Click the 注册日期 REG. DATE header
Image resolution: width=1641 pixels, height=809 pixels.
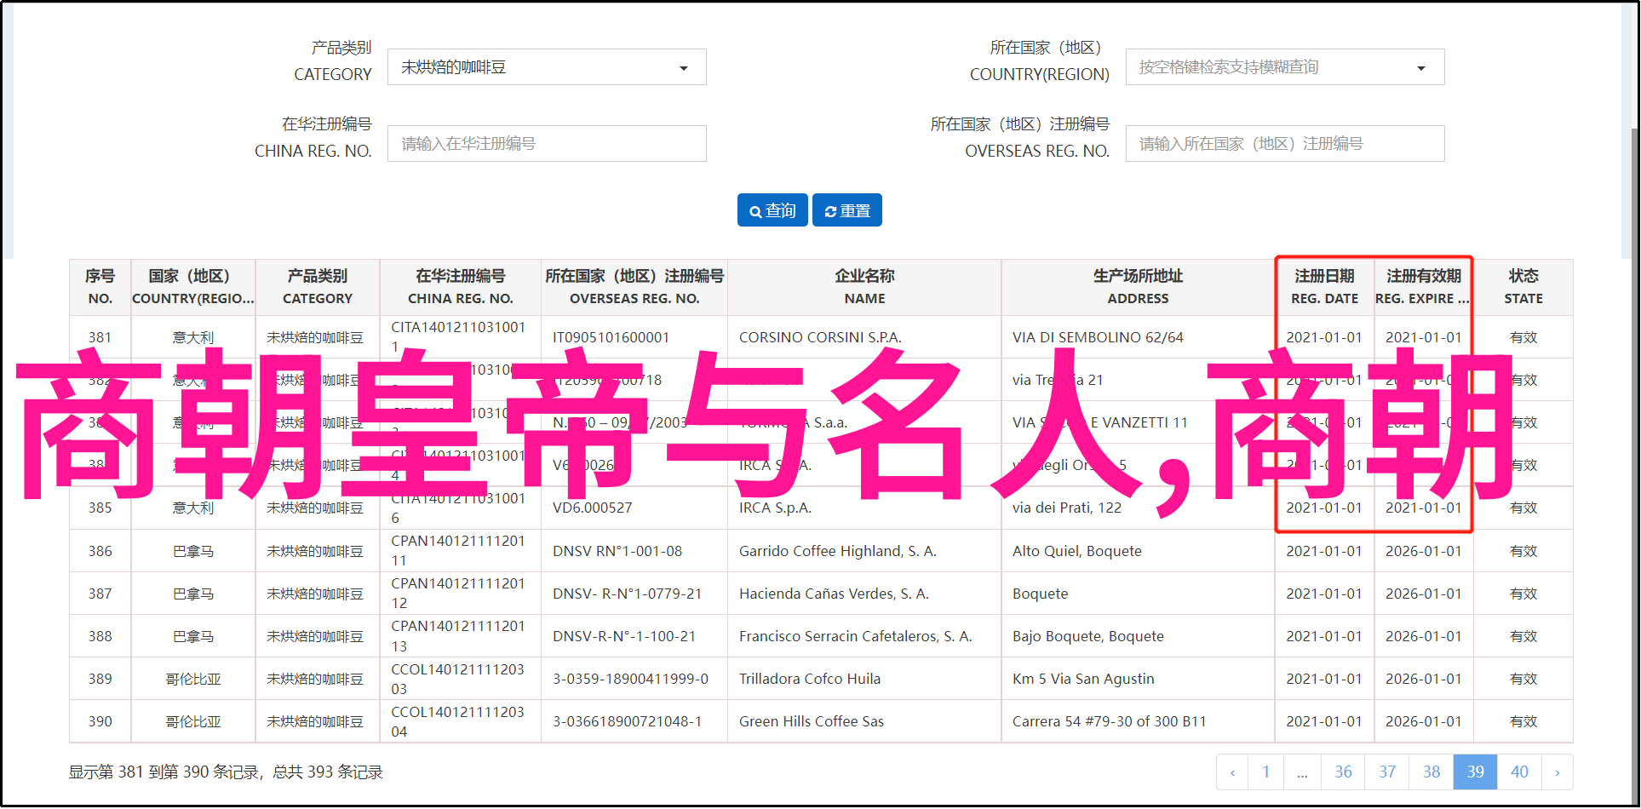click(1324, 287)
